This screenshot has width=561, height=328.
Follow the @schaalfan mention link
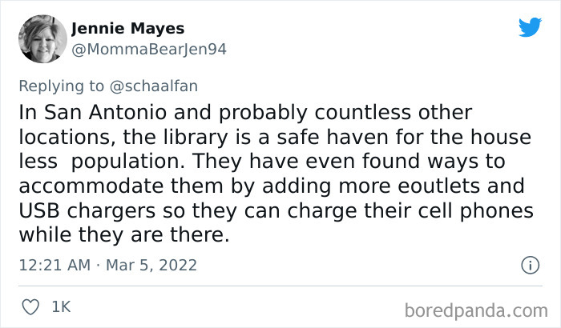pyautogui.click(x=154, y=86)
